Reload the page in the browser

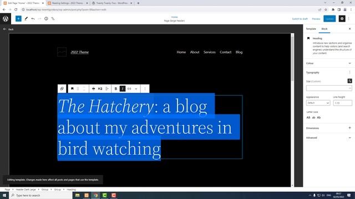point(16,10)
